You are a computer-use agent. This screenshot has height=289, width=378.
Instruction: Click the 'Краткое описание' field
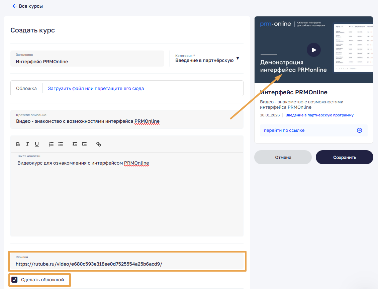[127, 121]
